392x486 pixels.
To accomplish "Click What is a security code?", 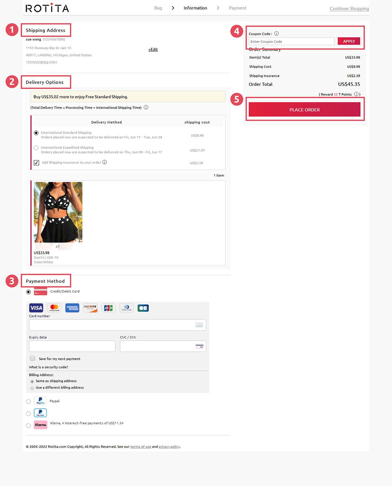I will click(49, 367).
